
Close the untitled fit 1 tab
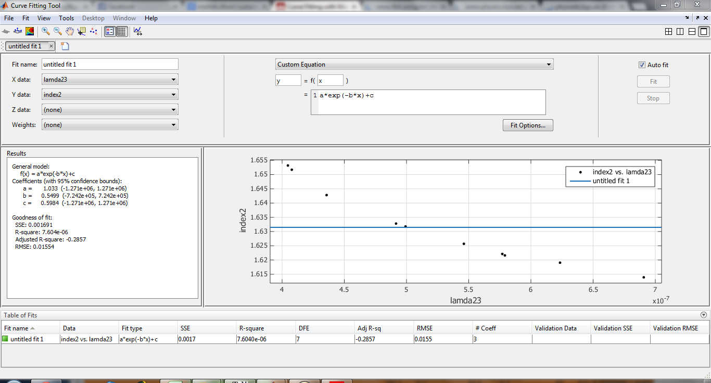click(51, 46)
